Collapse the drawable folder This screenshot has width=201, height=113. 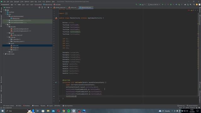7,27
